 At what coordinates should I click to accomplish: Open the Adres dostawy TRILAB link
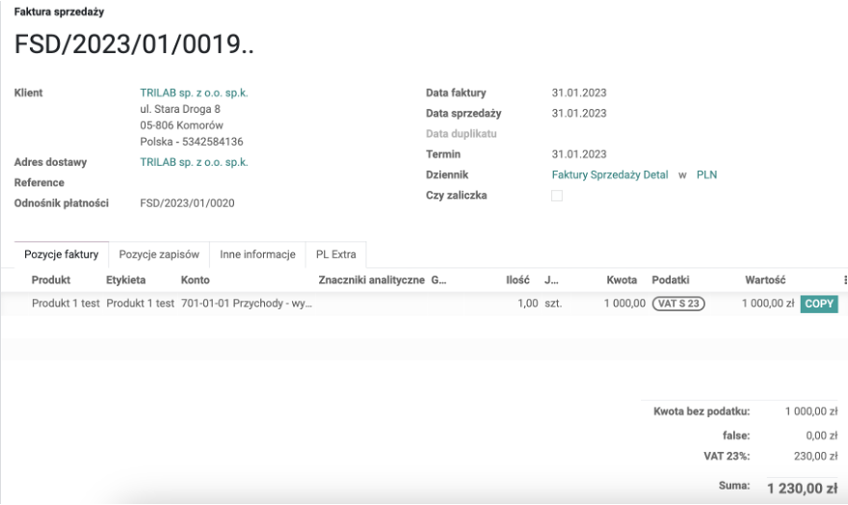click(x=194, y=162)
